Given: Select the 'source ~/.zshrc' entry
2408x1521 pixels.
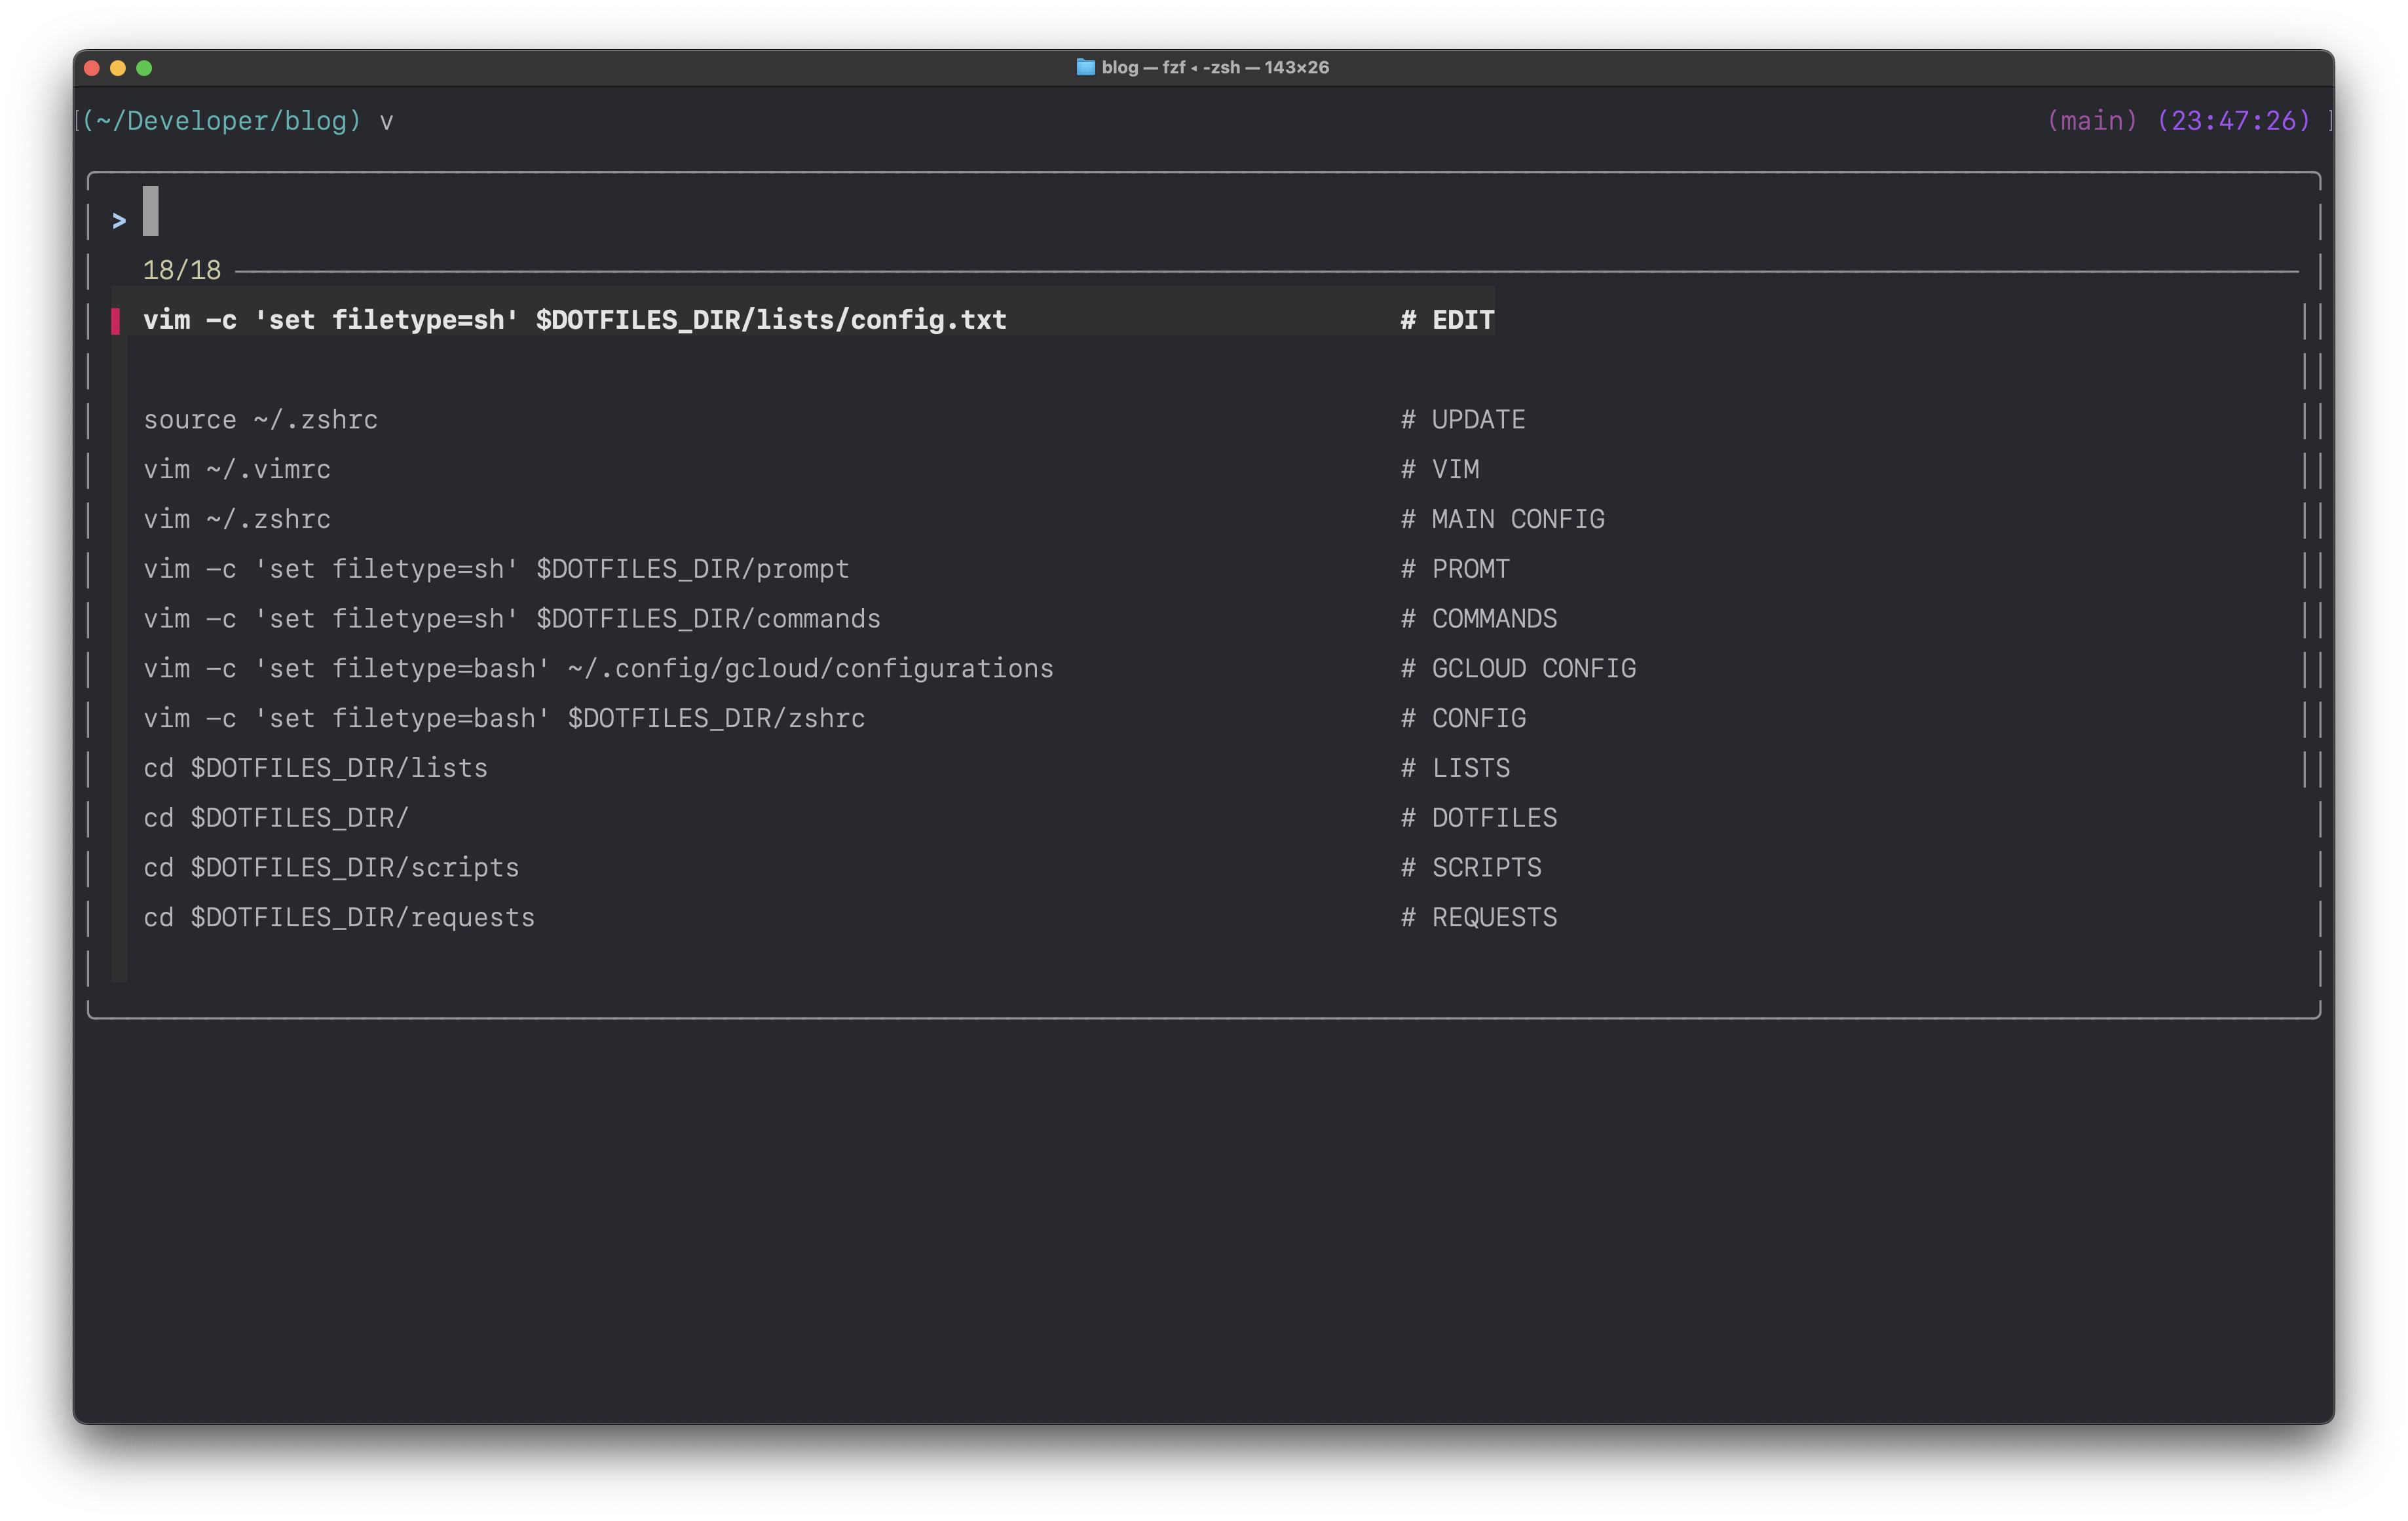Looking at the screenshot, I should [261, 420].
